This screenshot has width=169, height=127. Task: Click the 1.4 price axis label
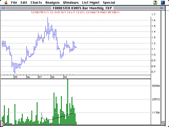click(153, 32)
